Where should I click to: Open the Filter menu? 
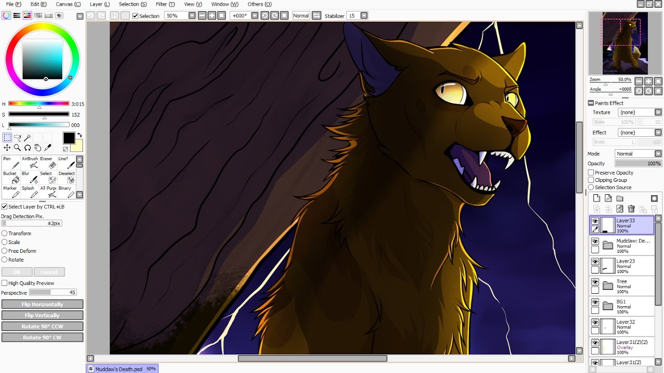165,4
